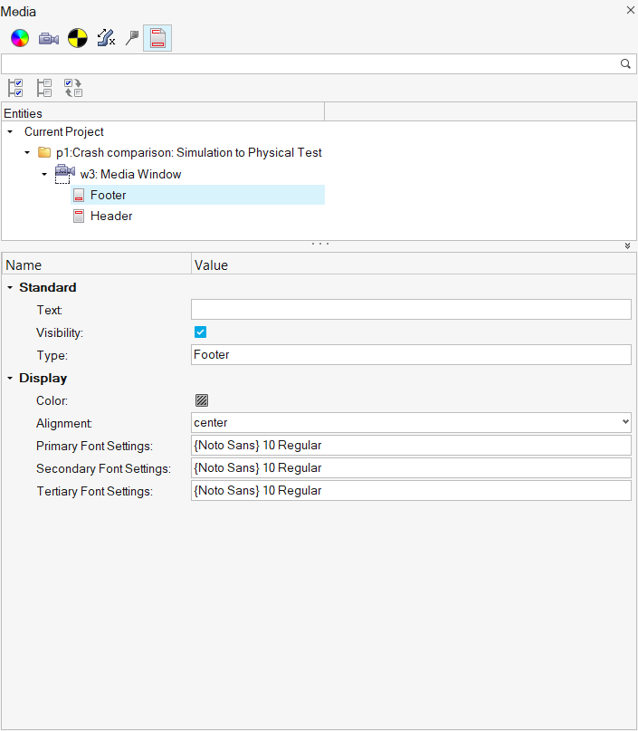Click the color wheel icon in toolbar

pyautogui.click(x=20, y=38)
